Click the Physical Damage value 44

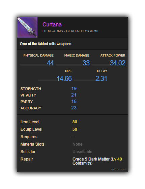point(50,63)
